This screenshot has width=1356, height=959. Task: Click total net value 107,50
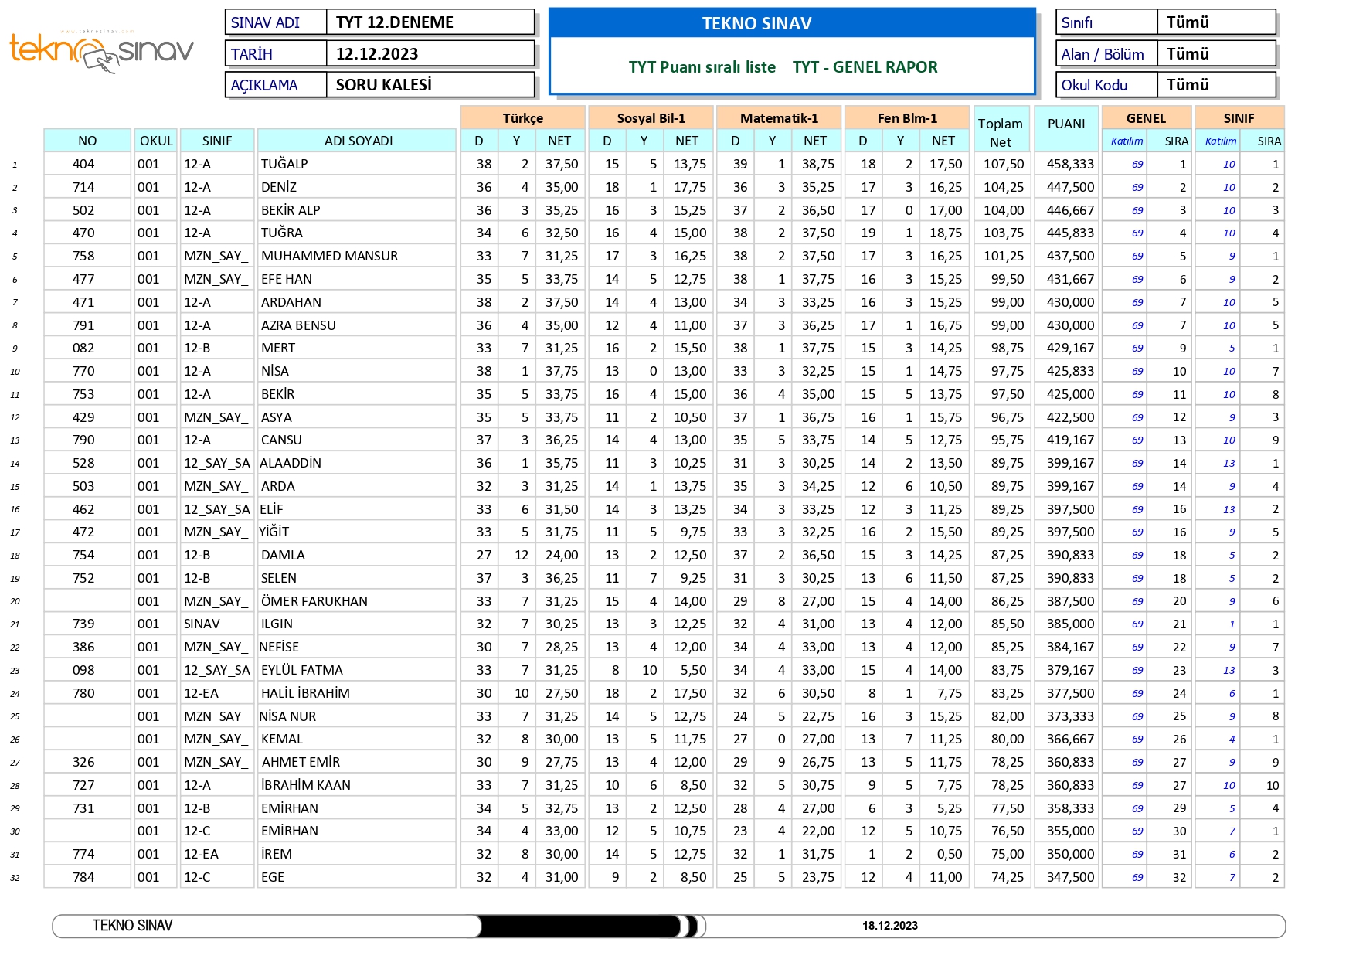pyautogui.click(x=1004, y=164)
